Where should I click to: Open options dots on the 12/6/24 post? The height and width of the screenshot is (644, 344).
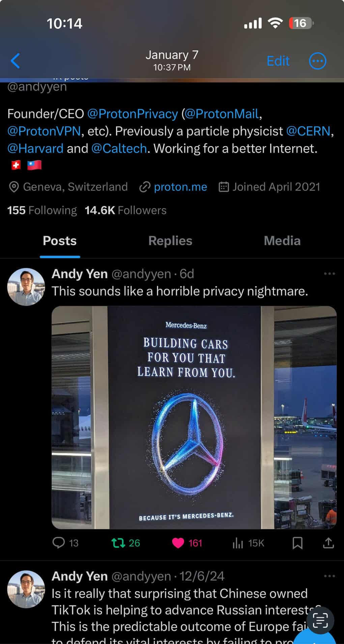(329, 576)
